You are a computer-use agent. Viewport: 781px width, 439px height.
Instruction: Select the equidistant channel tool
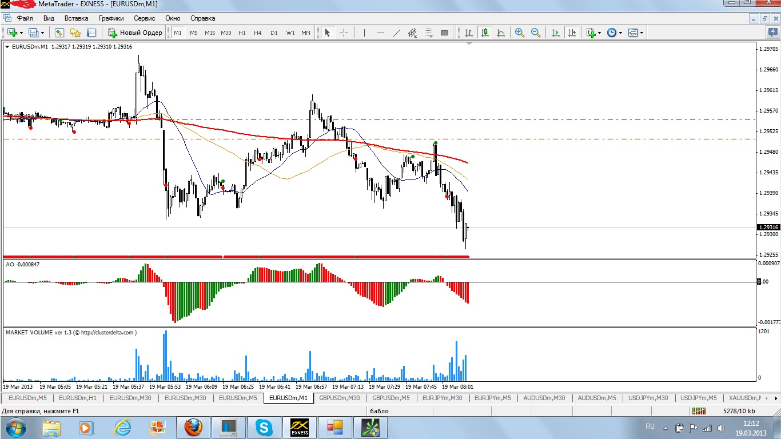click(412, 33)
